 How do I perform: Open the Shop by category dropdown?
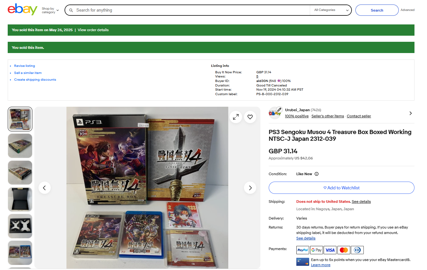(x=50, y=10)
